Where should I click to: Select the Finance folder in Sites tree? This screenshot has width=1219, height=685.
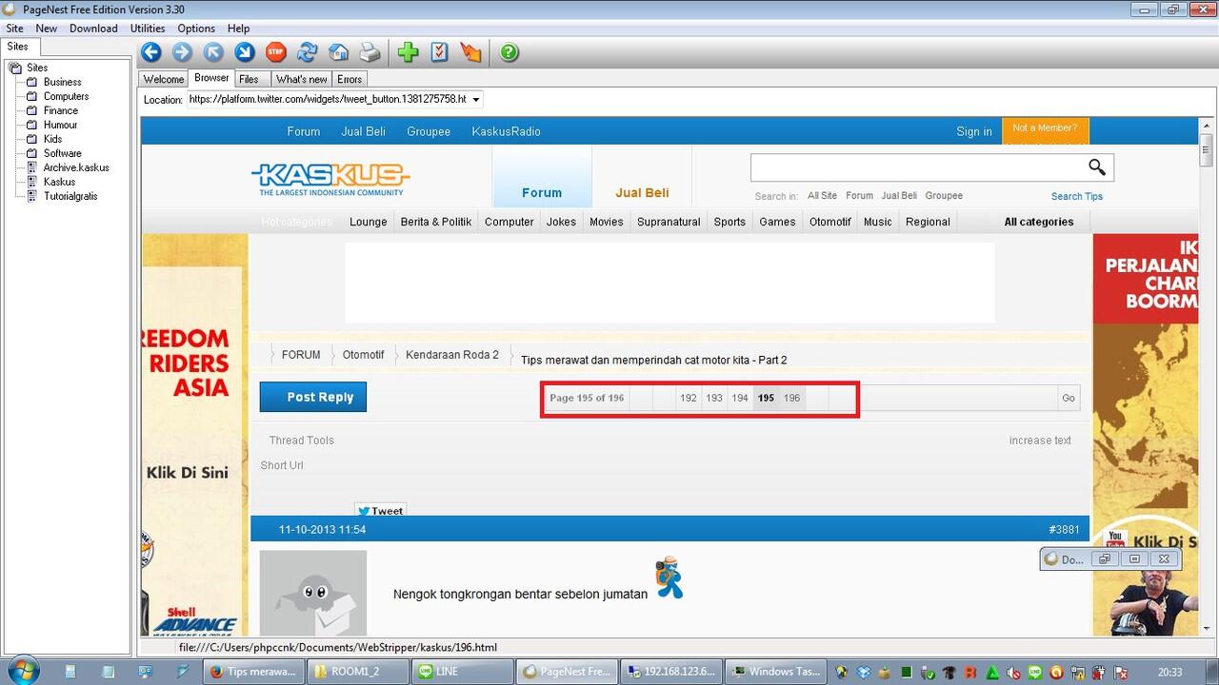coord(61,110)
